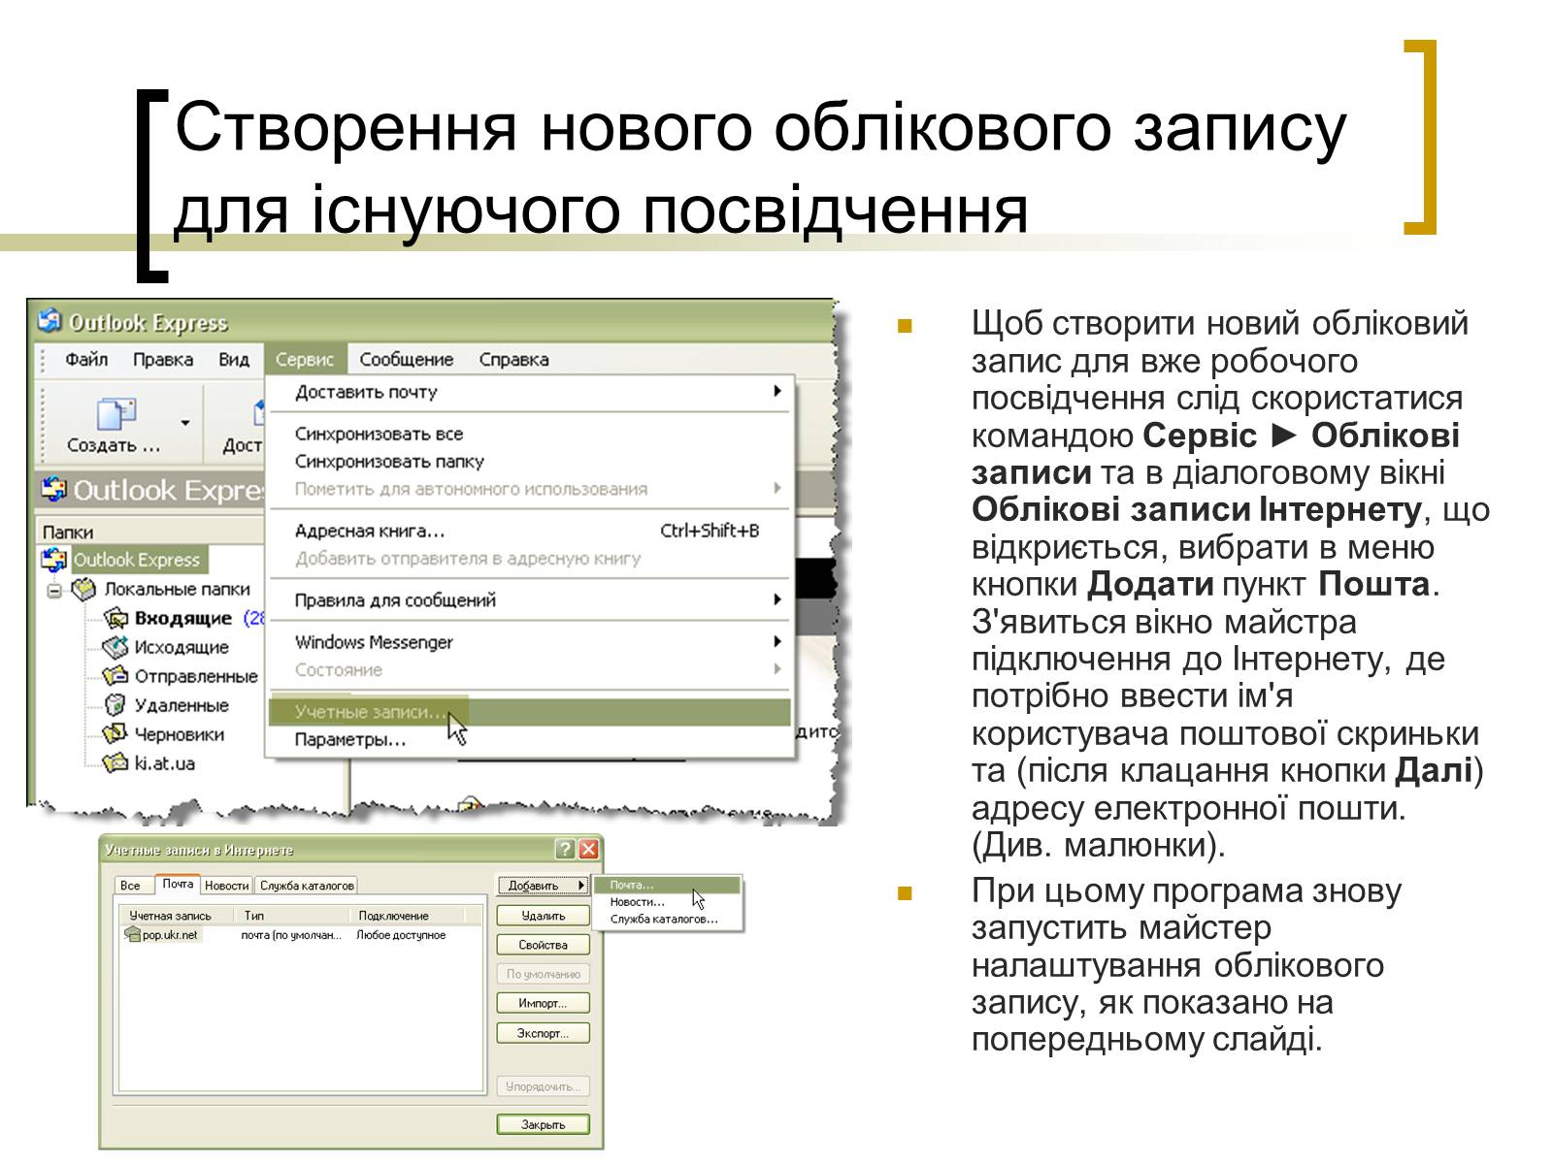The width and height of the screenshot is (1553, 1164).
Task: Choose Служба каталогов in the Добавить popup
Action: pyautogui.click(x=667, y=919)
